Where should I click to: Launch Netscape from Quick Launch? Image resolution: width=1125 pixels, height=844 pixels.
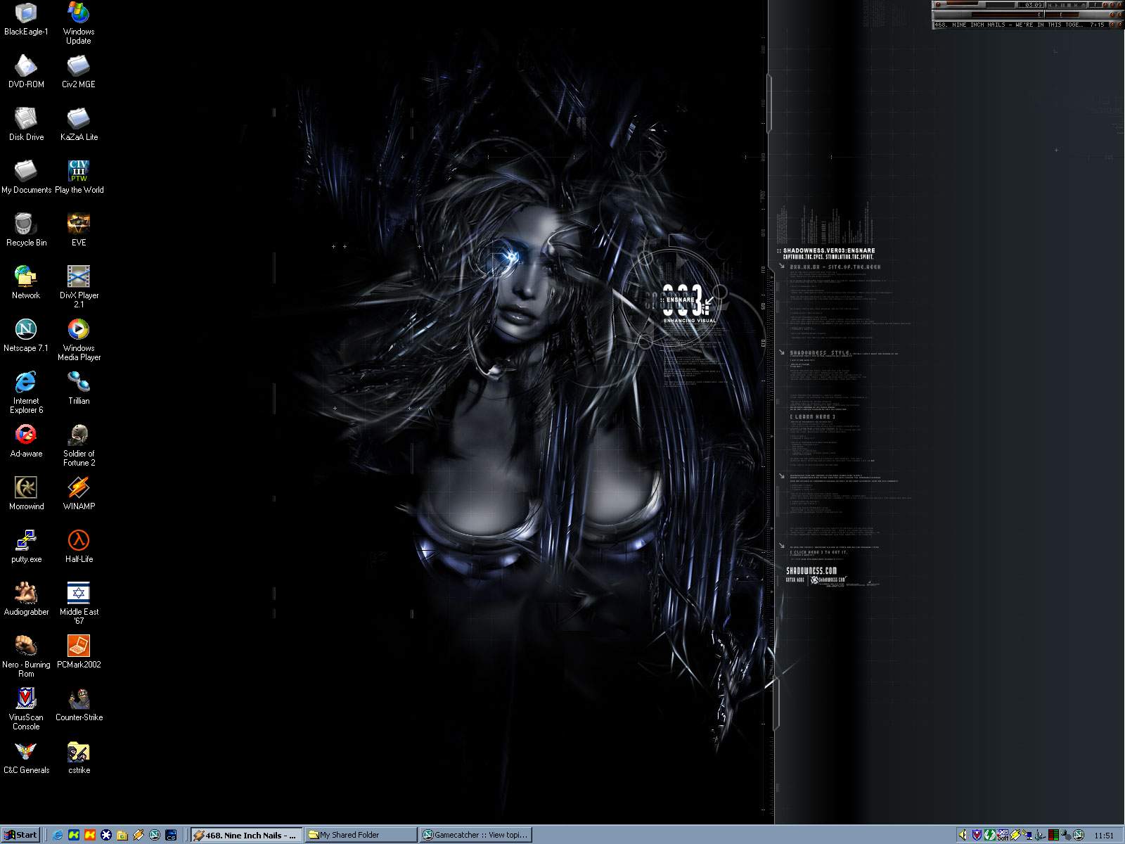click(x=155, y=835)
